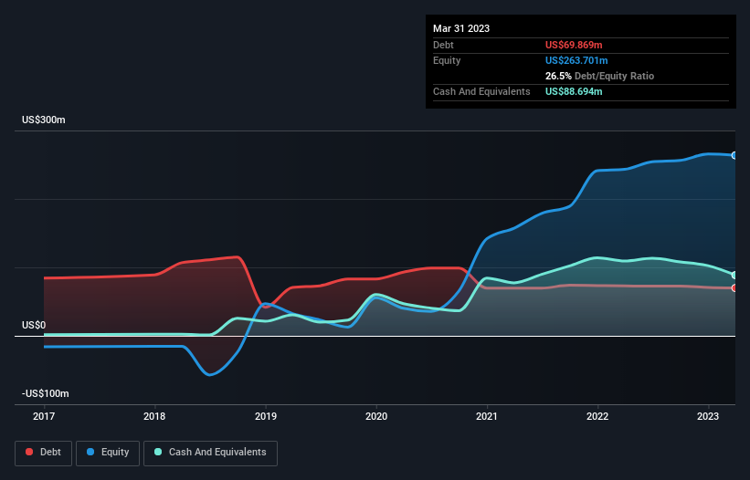Click the Mar 31 2023 tooltip date
This screenshot has height=480, width=750.
(461, 28)
